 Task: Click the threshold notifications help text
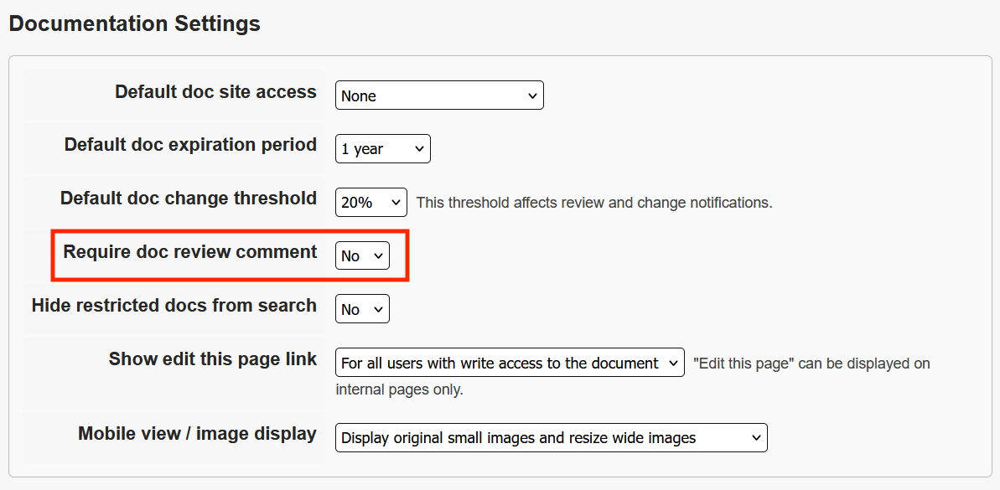pos(593,203)
